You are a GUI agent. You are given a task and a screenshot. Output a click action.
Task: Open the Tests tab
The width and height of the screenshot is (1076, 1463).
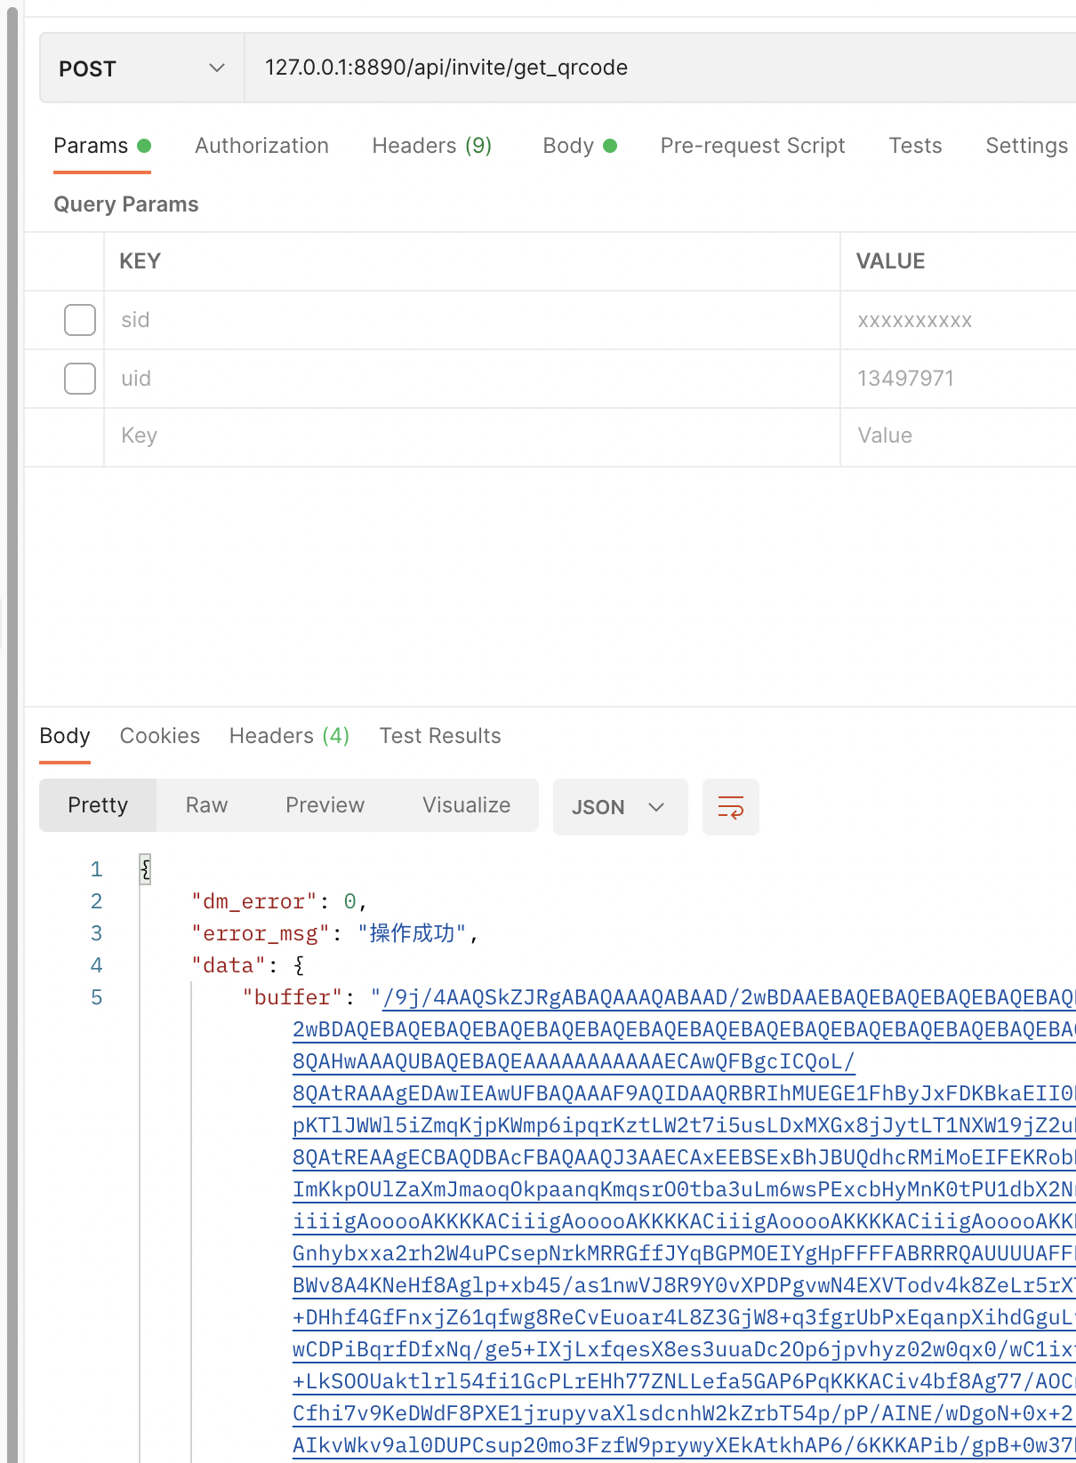click(x=915, y=146)
